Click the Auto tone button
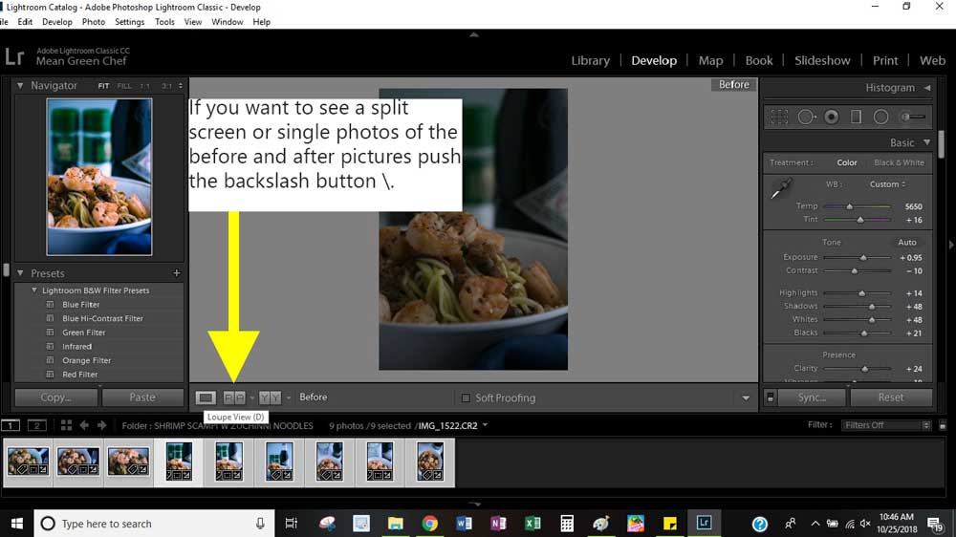 point(906,242)
